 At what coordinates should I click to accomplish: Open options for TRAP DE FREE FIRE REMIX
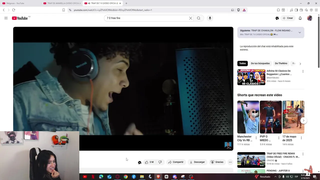click(x=303, y=154)
